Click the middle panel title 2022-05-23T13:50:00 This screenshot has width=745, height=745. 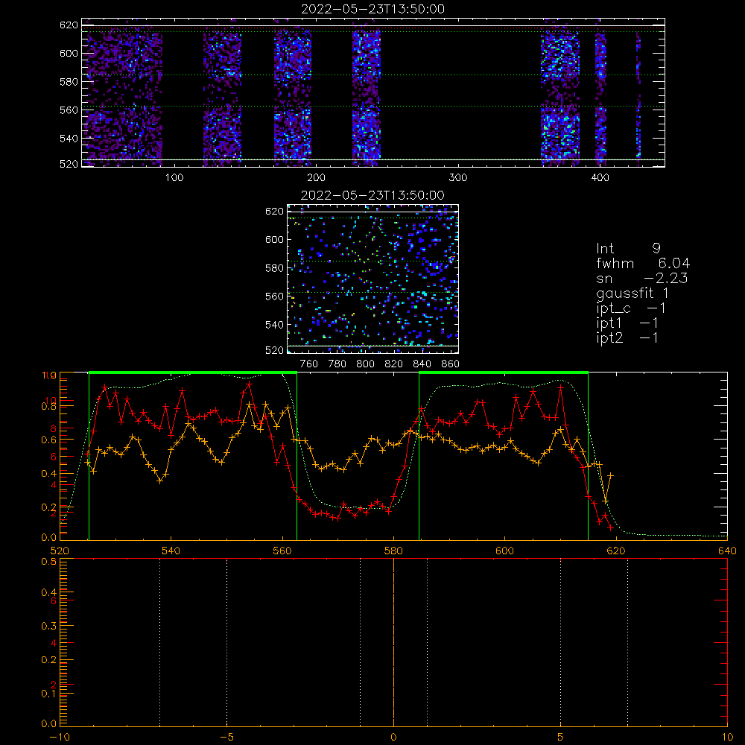pos(373,195)
